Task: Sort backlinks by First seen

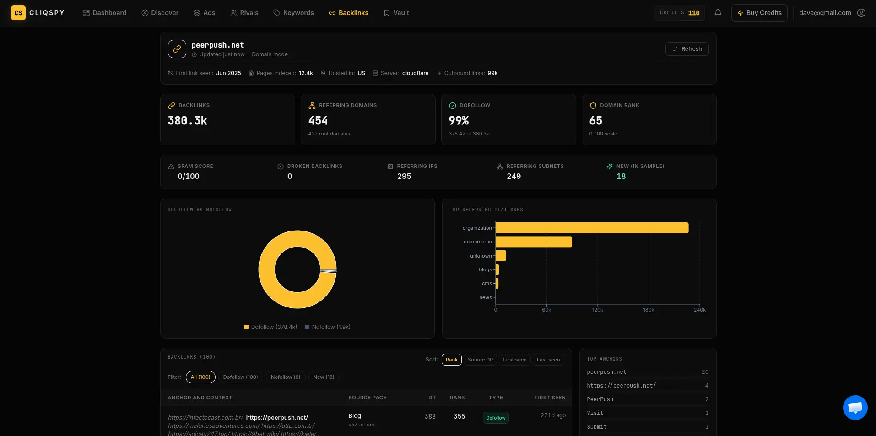Action: point(515,360)
